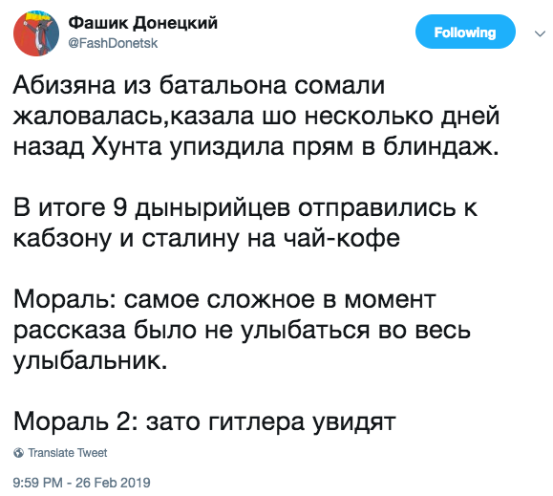
Task: Click the word отправились in the tweet
Action: click(x=376, y=208)
